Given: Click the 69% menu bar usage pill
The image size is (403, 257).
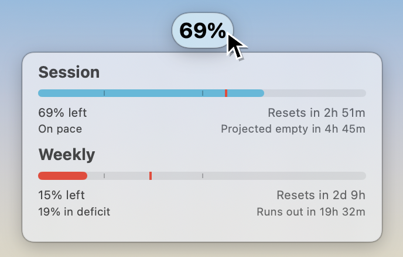Looking at the screenshot, I should [x=203, y=30].
